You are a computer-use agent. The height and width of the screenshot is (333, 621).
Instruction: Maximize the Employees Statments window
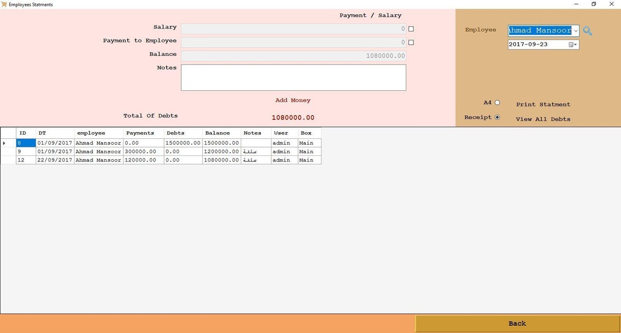pyautogui.click(x=594, y=4)
